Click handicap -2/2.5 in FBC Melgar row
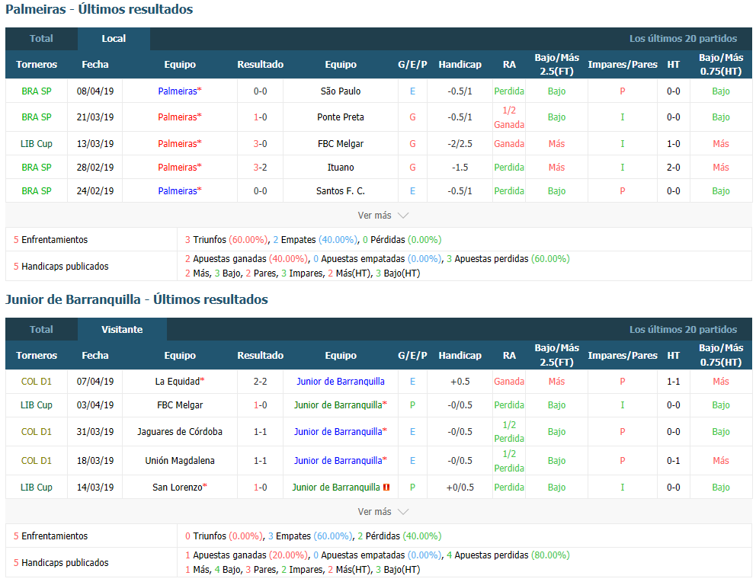 [460, 143]
